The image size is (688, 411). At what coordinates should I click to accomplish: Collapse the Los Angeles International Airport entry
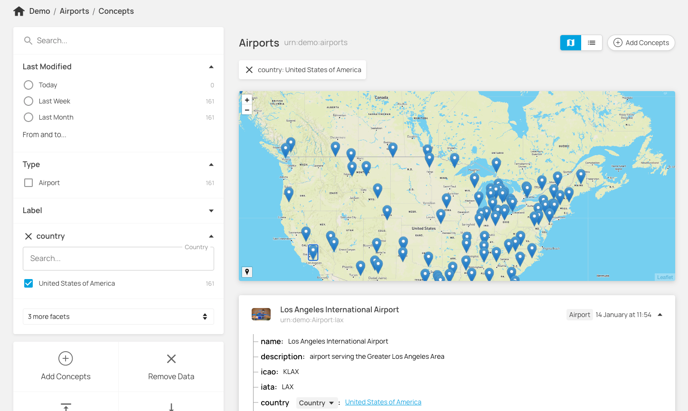click(x=660, y=315)
